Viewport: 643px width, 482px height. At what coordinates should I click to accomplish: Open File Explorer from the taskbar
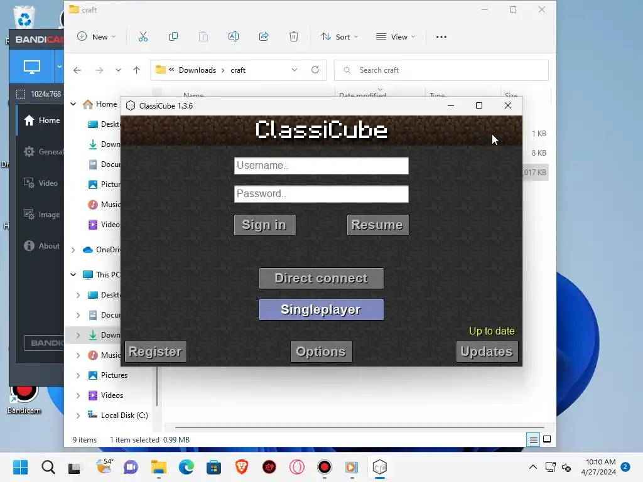click(159, 467)
